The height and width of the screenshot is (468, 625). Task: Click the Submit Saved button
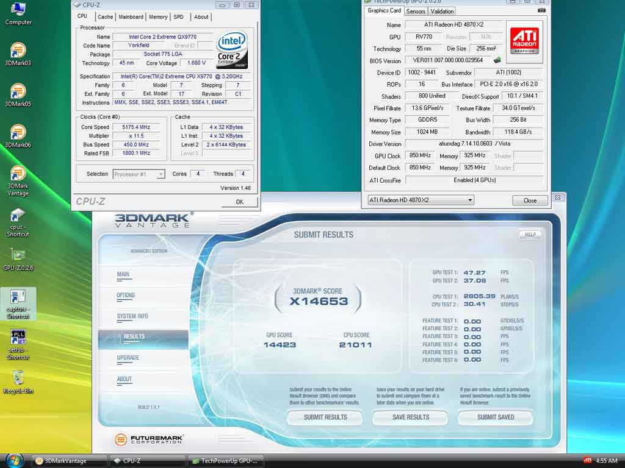496,417
